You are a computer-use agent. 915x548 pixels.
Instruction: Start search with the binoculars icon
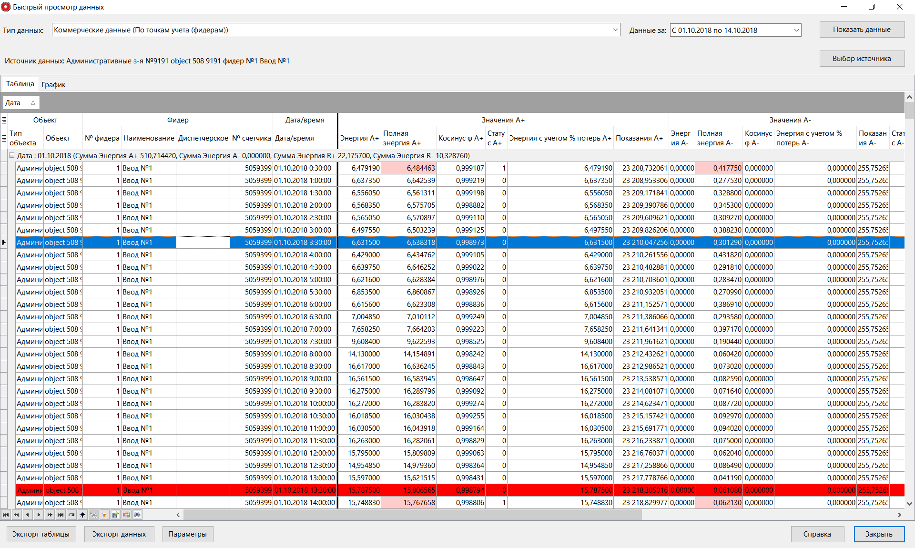(x=137, y=515)
